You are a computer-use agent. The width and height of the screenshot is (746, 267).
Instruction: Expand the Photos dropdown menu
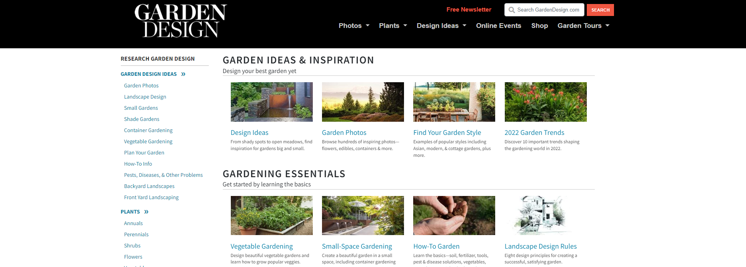click(x=368, y=26)
